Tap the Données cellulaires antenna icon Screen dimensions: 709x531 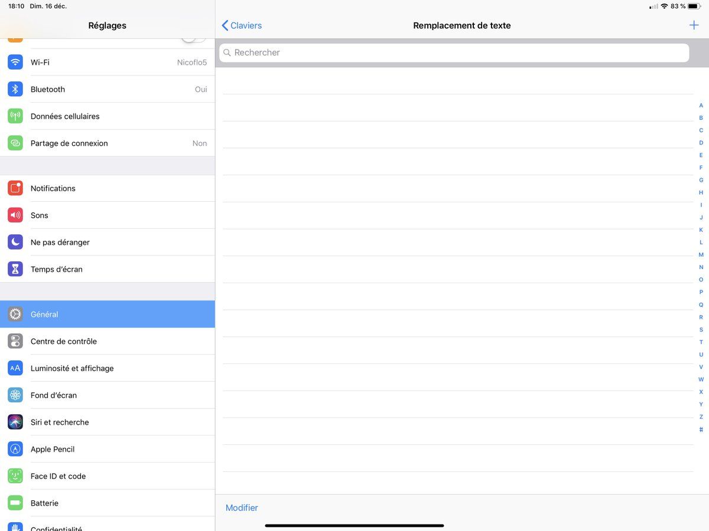(x=15, y=116)
